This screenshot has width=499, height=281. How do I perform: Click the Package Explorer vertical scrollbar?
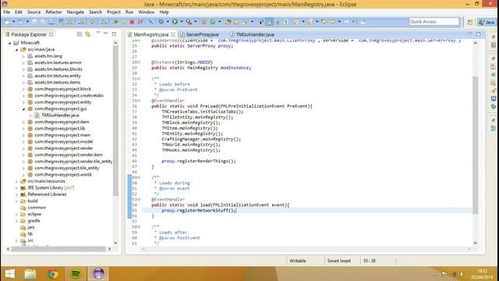[x=115, y=121]
